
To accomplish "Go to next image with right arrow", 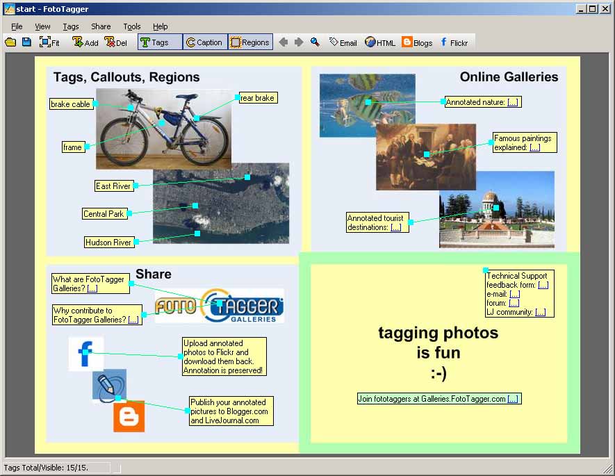I will (299, 42).
